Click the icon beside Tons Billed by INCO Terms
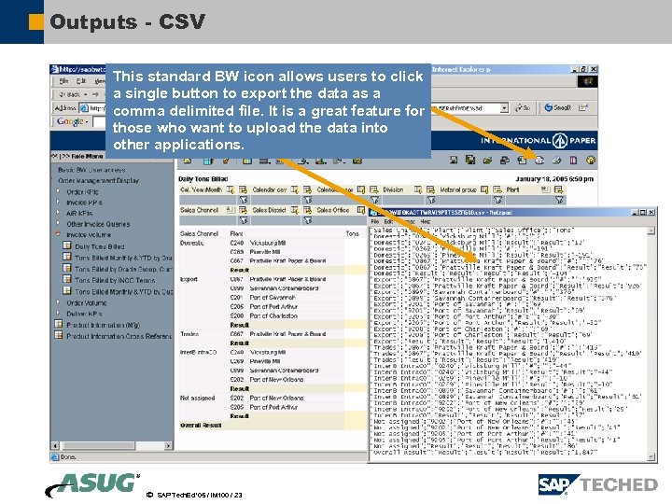 [67, 279]
